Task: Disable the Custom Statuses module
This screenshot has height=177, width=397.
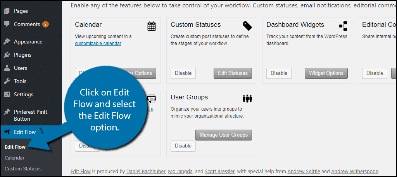Action: click(x=183, y=73)
